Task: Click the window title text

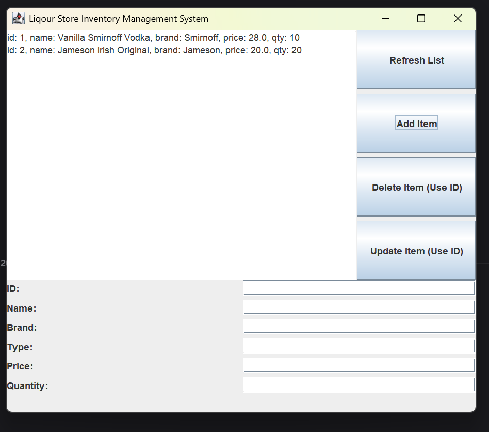Action: coord(119,18)
